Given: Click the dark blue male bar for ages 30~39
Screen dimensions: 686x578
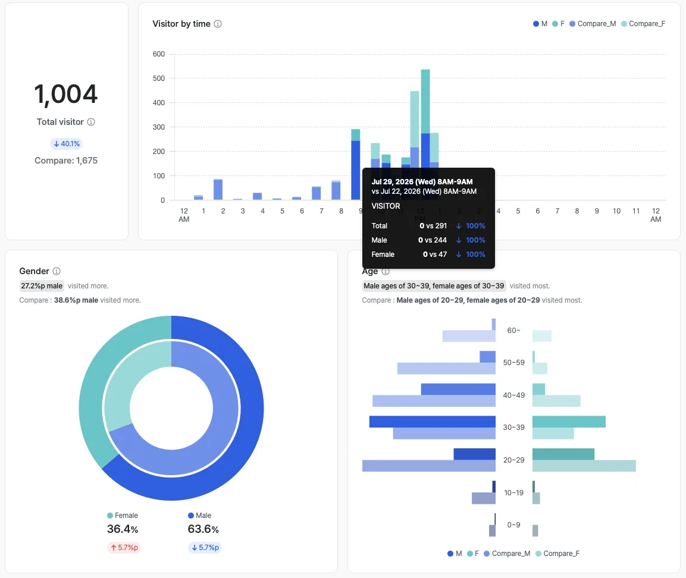Looking at the screenshot, I should click(x=433, y=422).
